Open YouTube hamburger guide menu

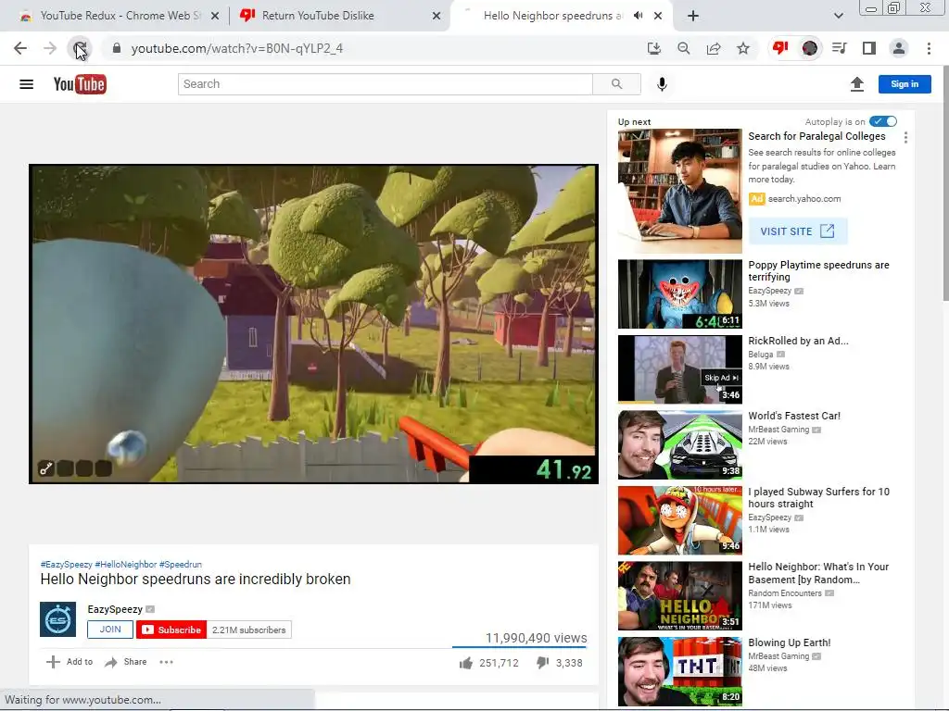point(26,84)
